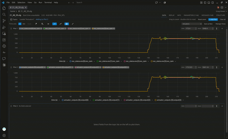
Task: Click Manage Views
Action: point(220,24)
